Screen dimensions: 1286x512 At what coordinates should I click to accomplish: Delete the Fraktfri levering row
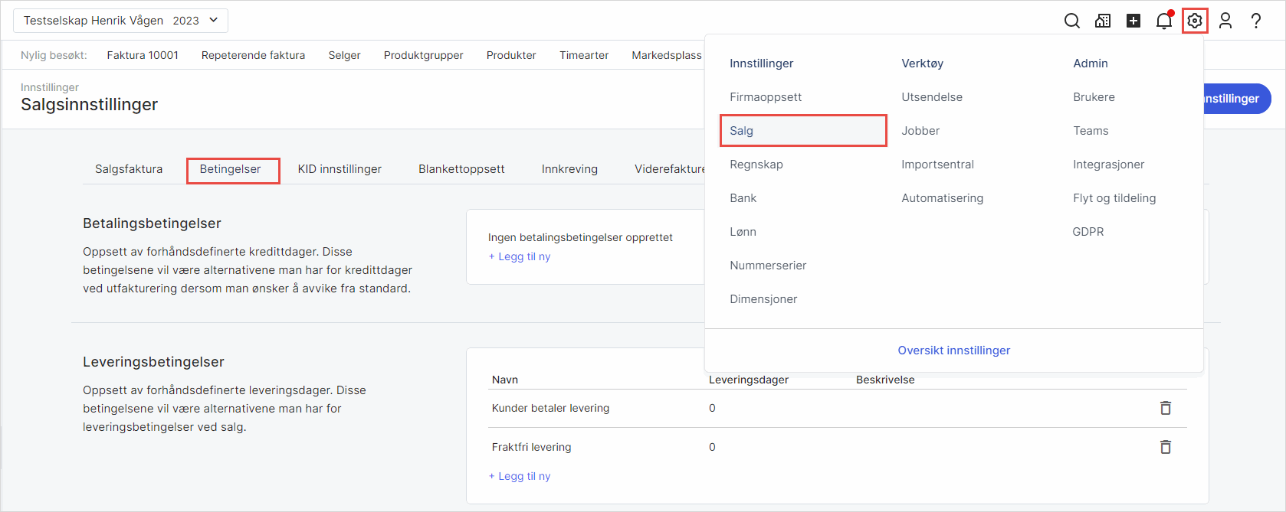click(1165, 447)
